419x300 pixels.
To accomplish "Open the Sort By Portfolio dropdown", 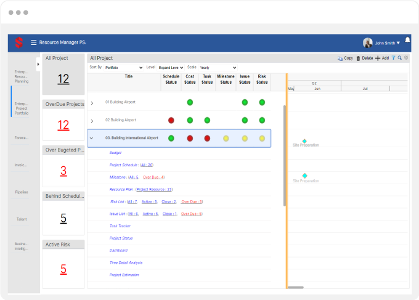I will 124,68.
